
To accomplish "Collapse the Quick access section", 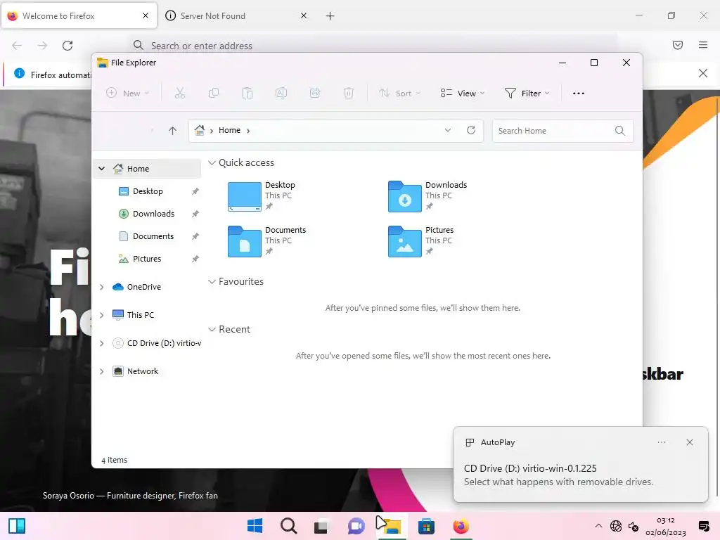I will [x=212, y=163].
